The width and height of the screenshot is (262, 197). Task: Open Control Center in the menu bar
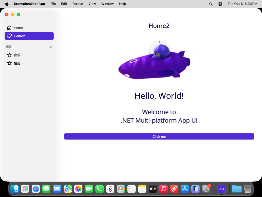(x=220, y=4)
